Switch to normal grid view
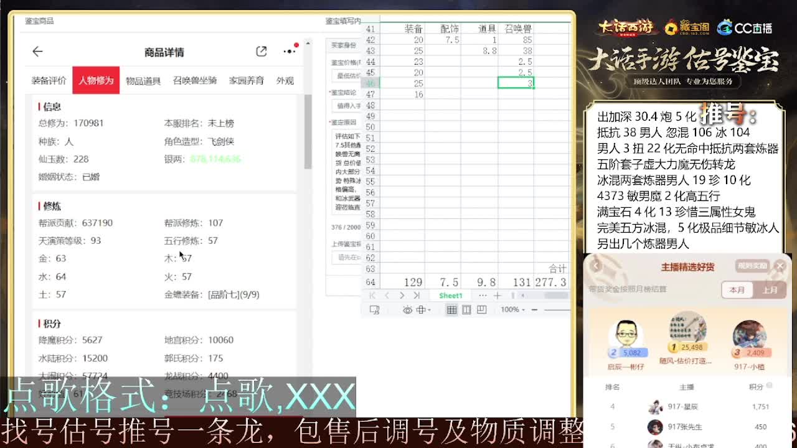Viewport: 797px width, 448px height. pos(451,310)
